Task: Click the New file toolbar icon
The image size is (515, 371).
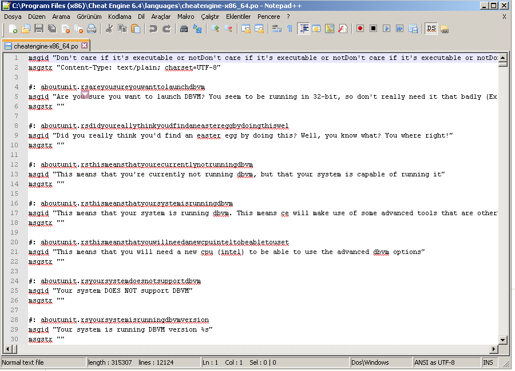Action: pyautogui.click(x=12, y=29)
